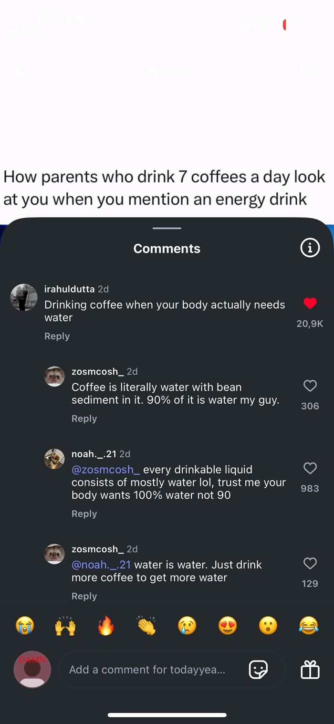Reply to zosmcosh_'s last comment

pos(84,596)
